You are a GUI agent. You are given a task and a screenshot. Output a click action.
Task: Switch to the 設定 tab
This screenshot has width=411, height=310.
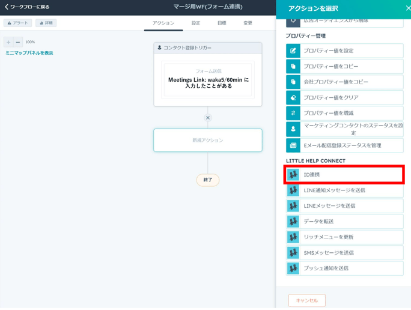pos(196,23)
